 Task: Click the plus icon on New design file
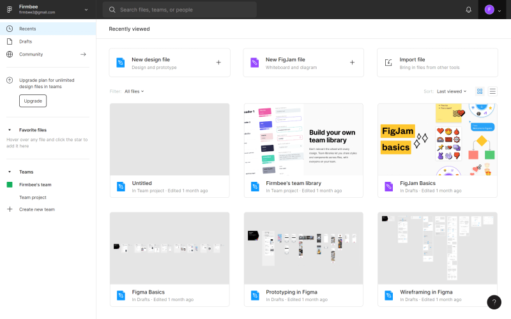[218, 63]
